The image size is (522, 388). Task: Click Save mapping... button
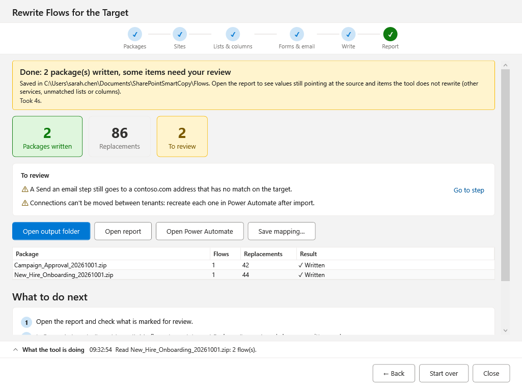point(282,231)
